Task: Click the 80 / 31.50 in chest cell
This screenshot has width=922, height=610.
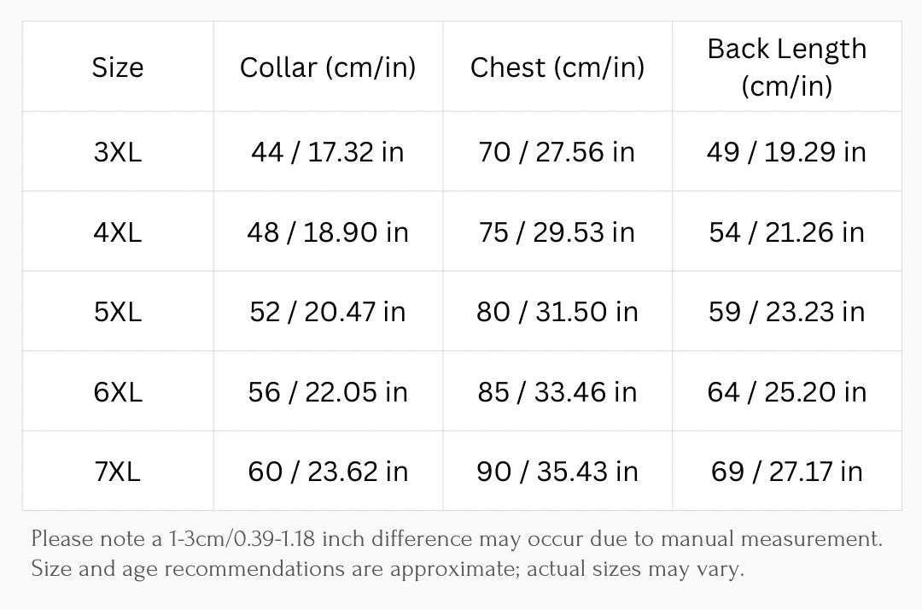Action: [x=557, y=311]
